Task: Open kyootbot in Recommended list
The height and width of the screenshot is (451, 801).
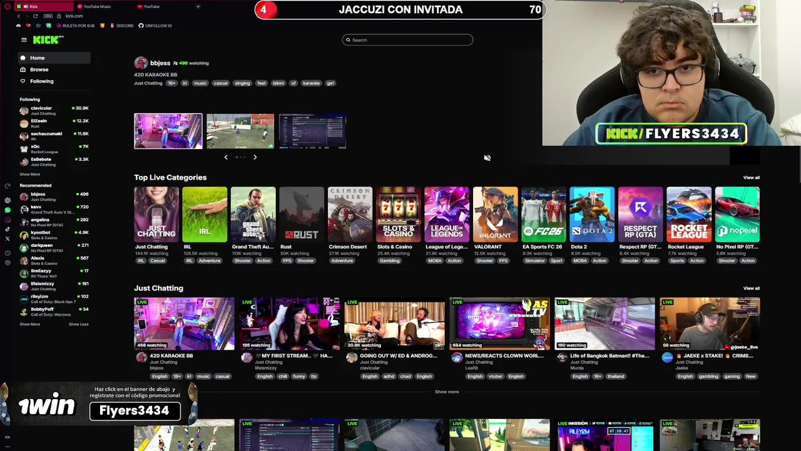Action: click(54, 235)
